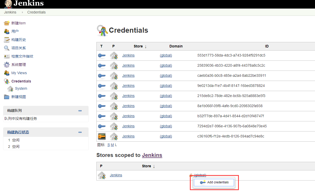Collapse the 构建执行状态 panel
The width and height of the screenshot is (315, 194).
tap(80, 132)
